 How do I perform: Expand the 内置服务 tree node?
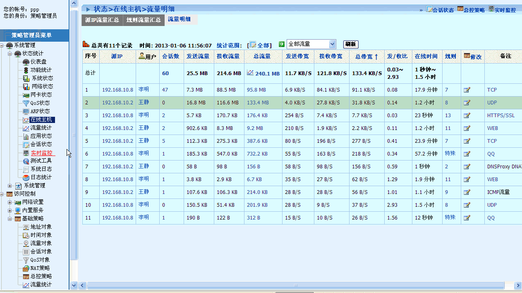(x=10, y=210)
